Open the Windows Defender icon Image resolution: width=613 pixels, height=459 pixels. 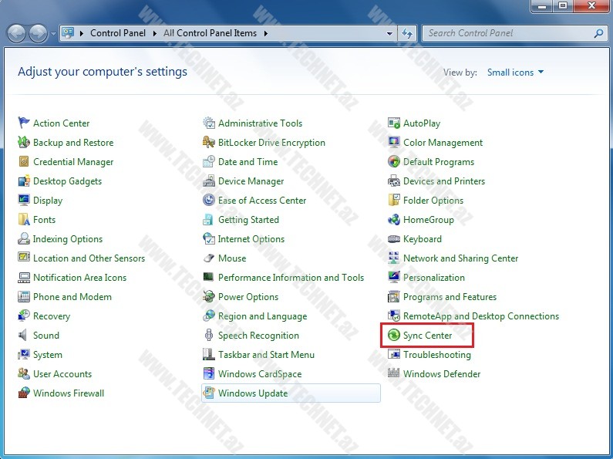(x=394, y=374)
